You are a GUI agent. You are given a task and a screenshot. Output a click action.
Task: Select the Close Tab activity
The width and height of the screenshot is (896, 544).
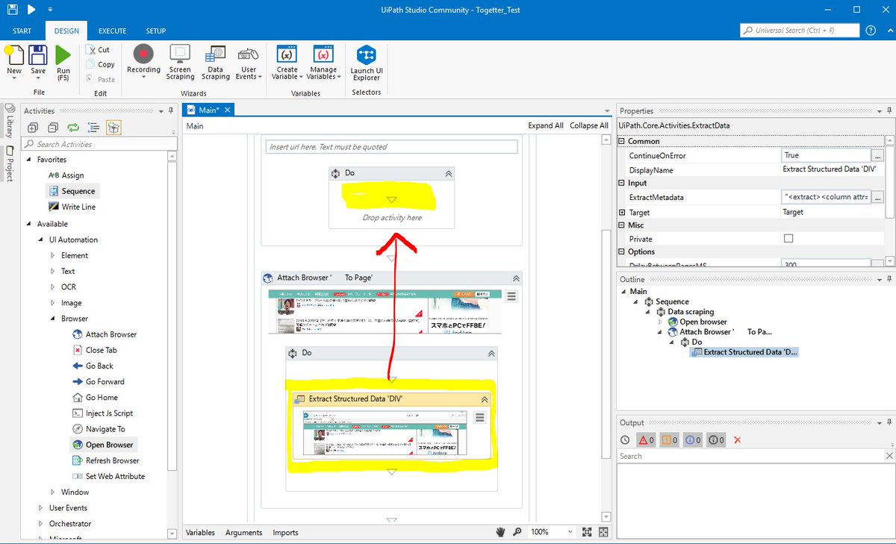(x=94, y=350)
